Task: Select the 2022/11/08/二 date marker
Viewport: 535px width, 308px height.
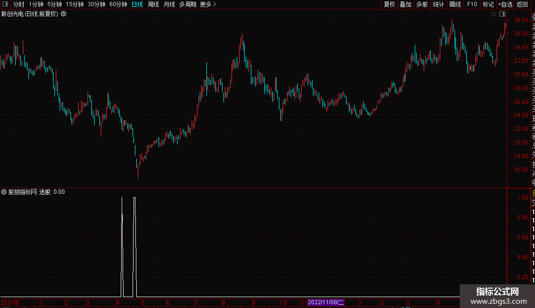Action: [x=326, y=302]
